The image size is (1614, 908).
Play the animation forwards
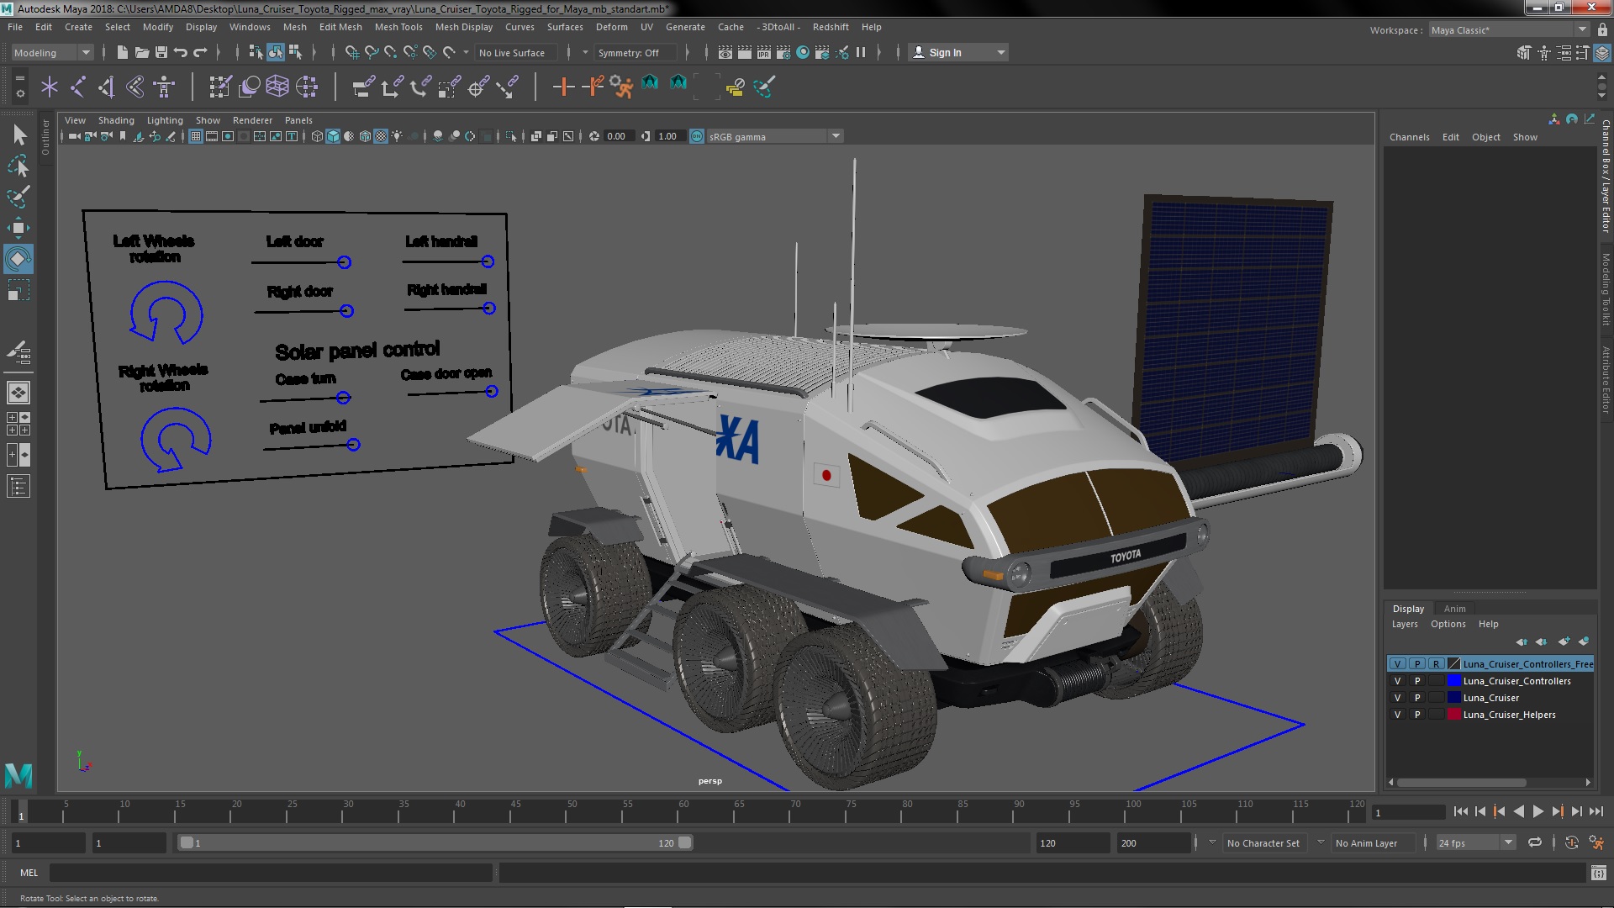pyautogui.click(x=1538, y=811)
